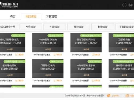Click the green subject tag on 已更新至第83讲 card
This screenshot has width=134, height=100.
click(14, 62)
